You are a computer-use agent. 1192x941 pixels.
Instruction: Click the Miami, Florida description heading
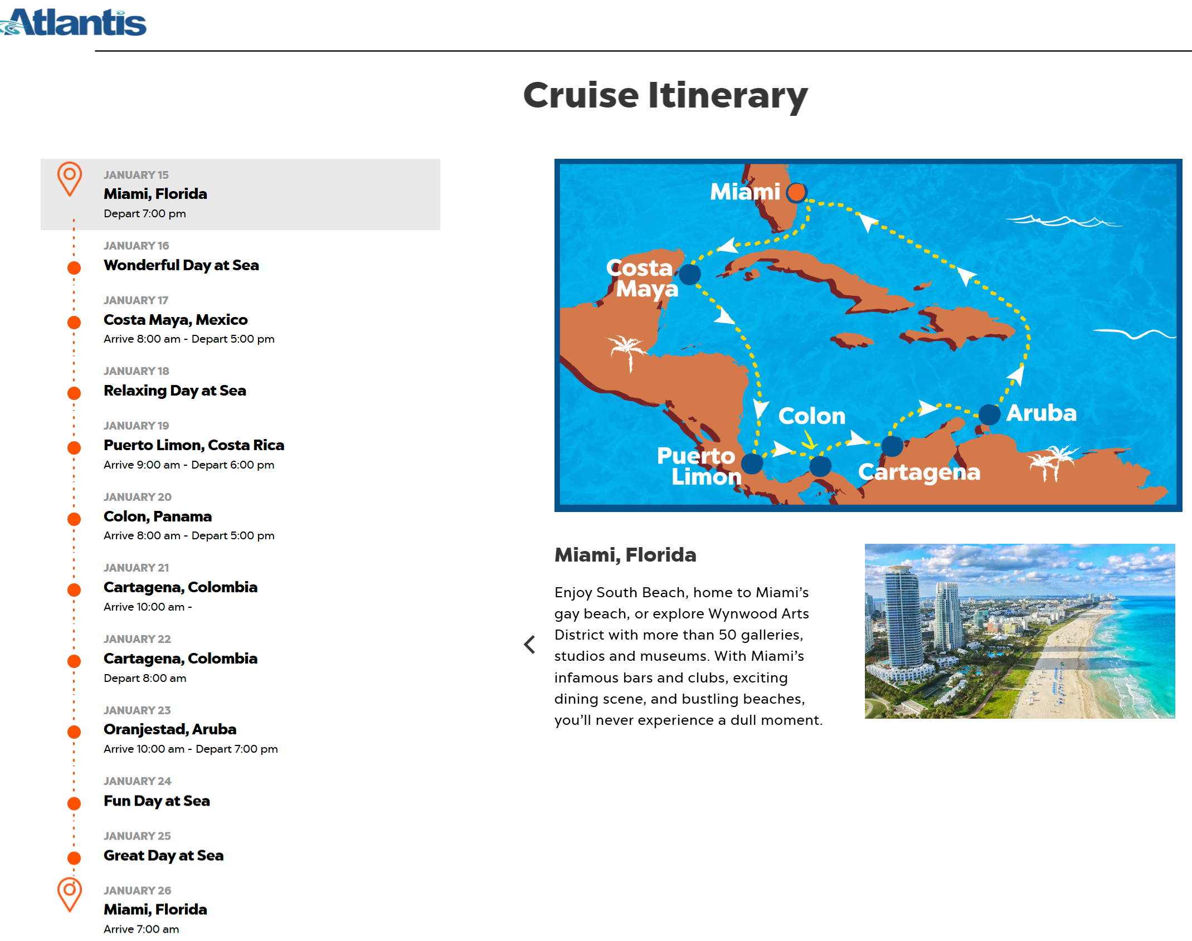coord(625,555)
